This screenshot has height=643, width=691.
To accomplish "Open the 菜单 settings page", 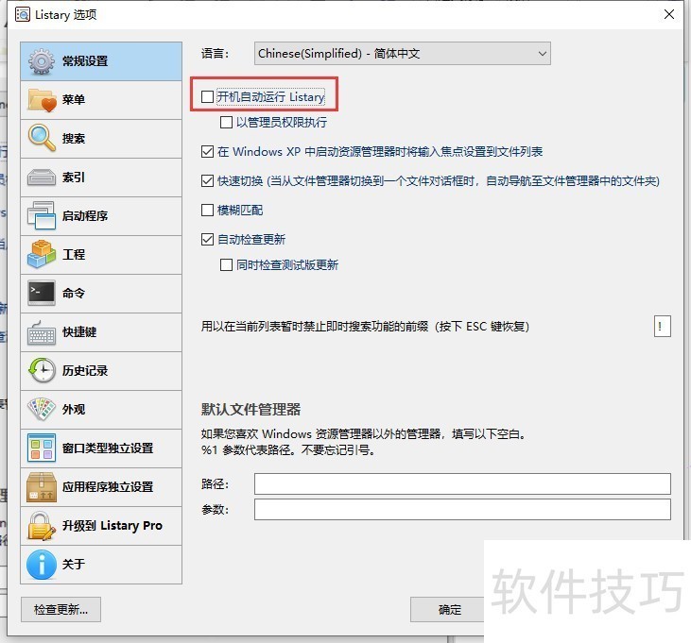I will click(x=101, y=100).
